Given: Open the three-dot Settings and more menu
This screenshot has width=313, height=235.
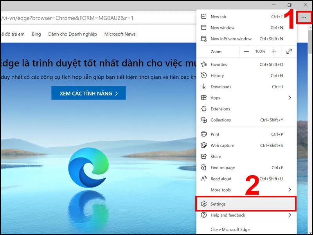Looking at the screenshot, I should pos(304,18).
